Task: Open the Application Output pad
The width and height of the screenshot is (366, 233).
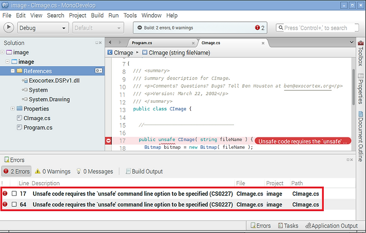Action: [x=331, y=226]
